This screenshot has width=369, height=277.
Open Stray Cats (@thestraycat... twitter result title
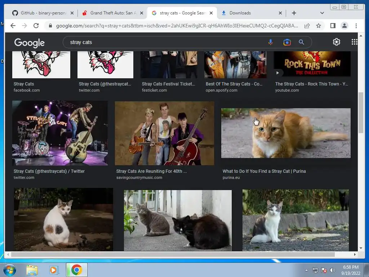(105, 84)
